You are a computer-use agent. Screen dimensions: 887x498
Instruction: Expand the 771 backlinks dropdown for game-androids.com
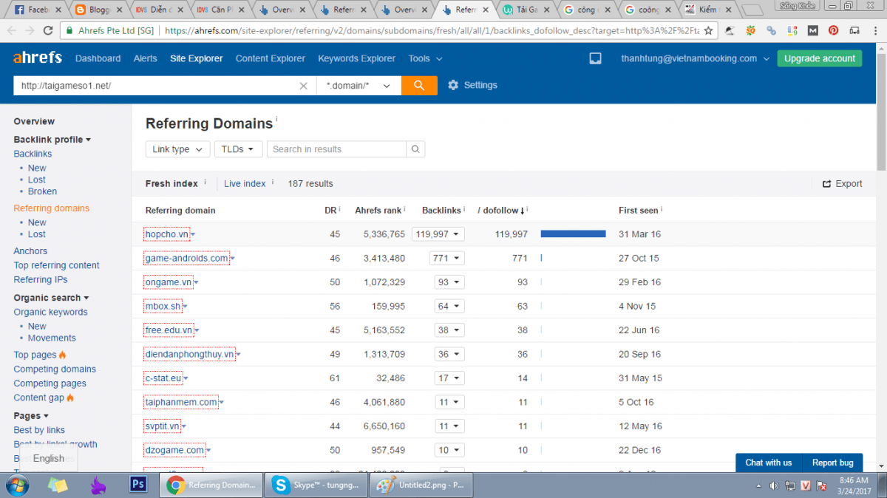click(x=447, y=258)
